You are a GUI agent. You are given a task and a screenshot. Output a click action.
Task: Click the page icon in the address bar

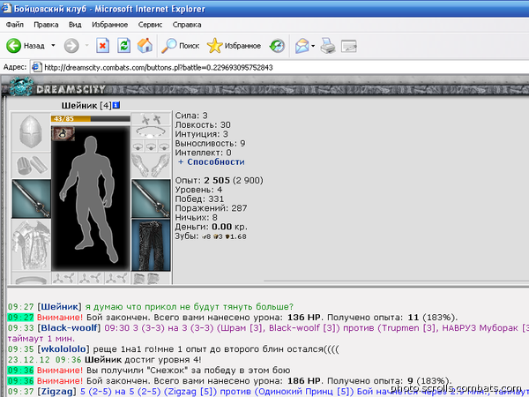coord(37,67)
